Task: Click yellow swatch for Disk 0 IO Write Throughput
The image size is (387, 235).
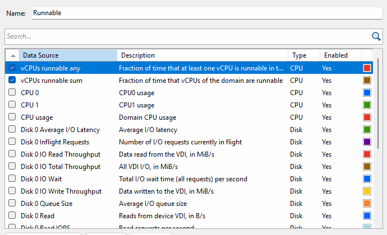Action: click(367, 191)
